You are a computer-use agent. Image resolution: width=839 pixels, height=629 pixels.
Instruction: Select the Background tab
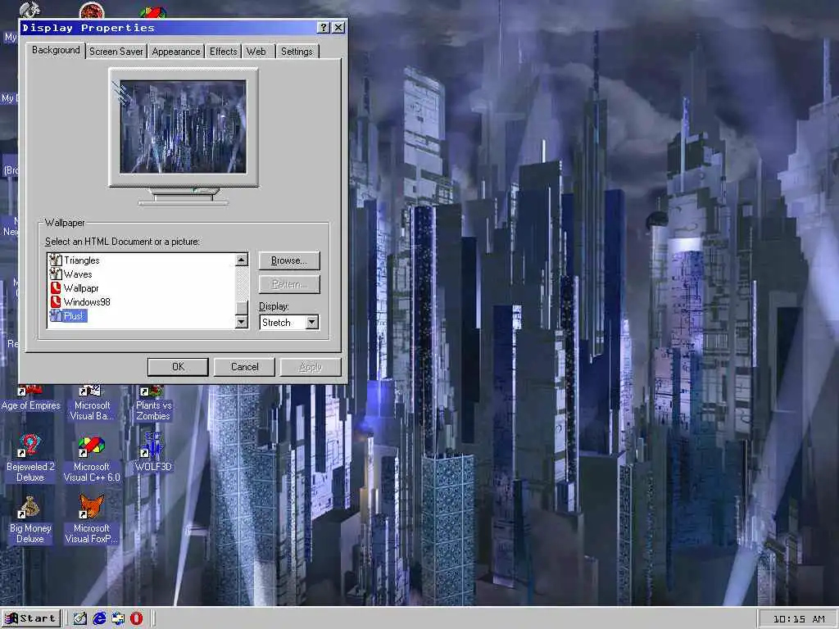pyautogui.click(x=56, y=50)
